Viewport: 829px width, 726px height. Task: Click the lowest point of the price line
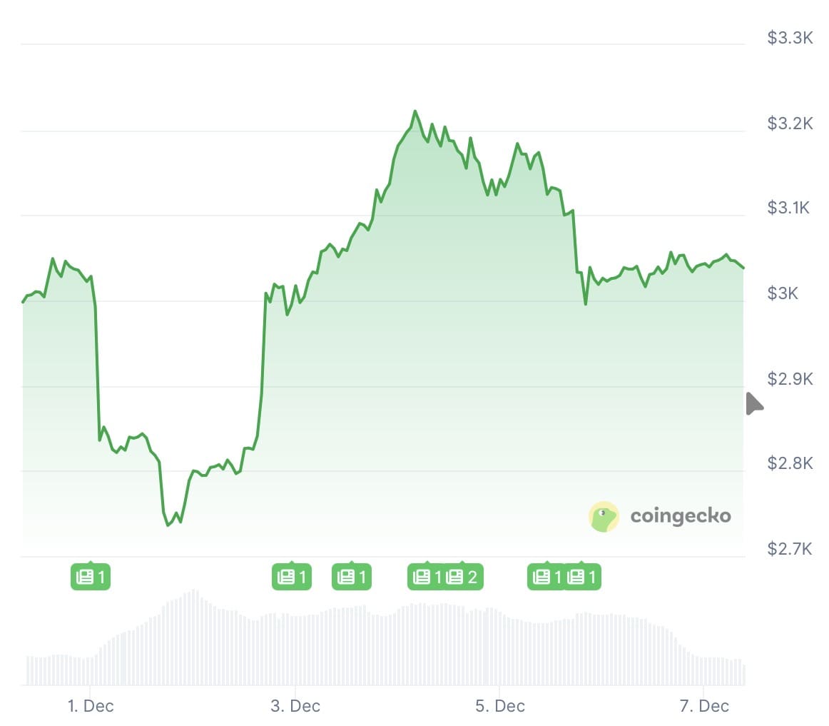(x=168, y=525)
